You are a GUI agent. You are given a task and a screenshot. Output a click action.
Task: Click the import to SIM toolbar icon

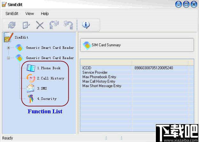tap(54, 25)
